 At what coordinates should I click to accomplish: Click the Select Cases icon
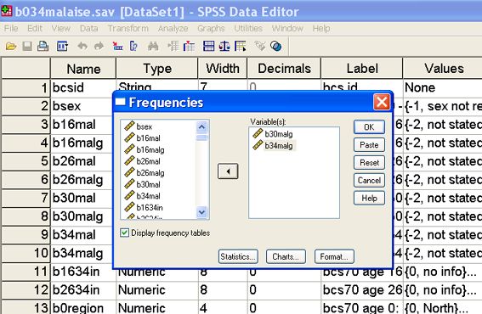pyautogui.click(x=240, y=47)
